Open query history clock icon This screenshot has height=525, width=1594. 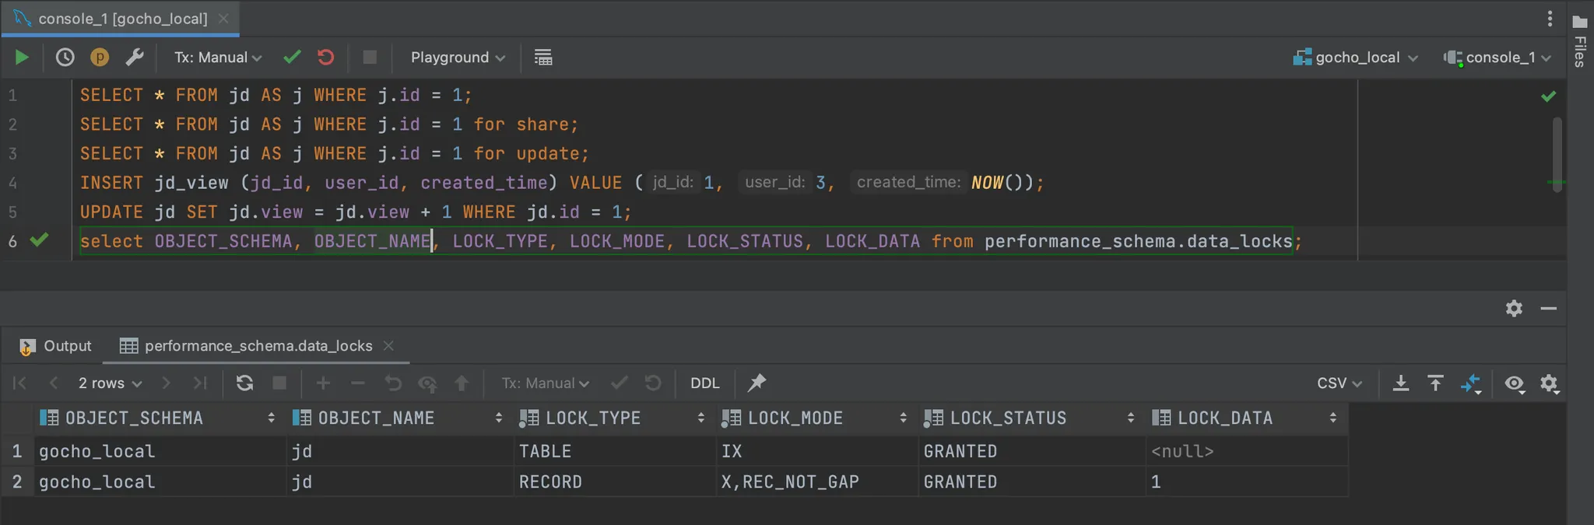[65, 58]
